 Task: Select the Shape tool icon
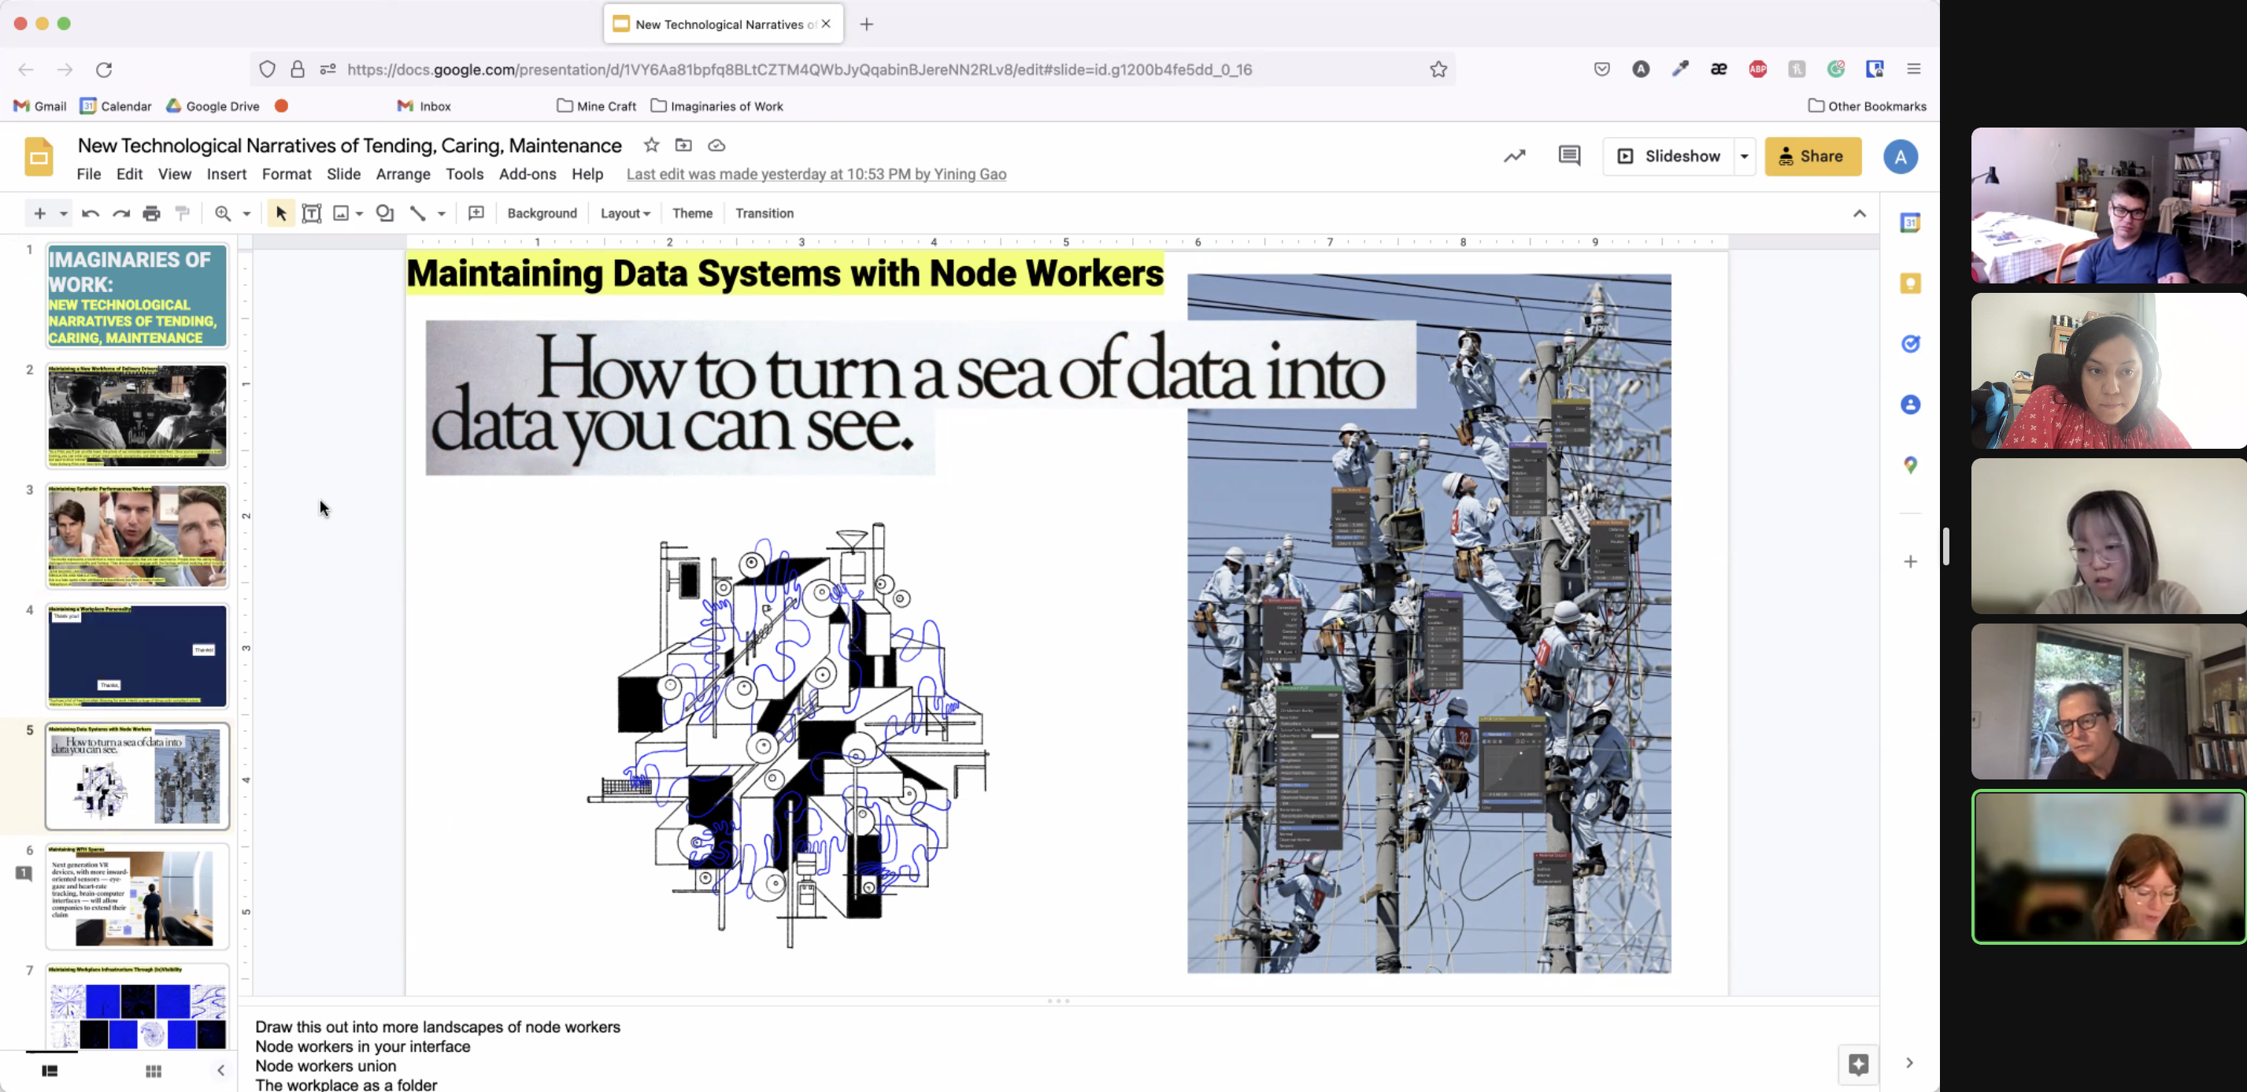coord(385,213)
